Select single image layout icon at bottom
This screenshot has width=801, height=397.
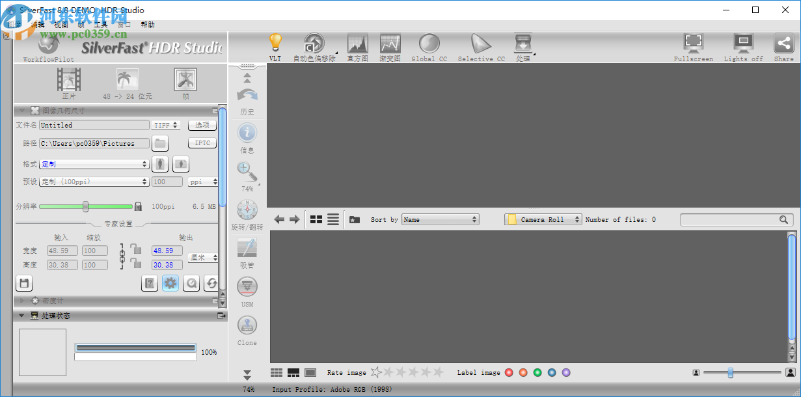click(x=310, y=373)
